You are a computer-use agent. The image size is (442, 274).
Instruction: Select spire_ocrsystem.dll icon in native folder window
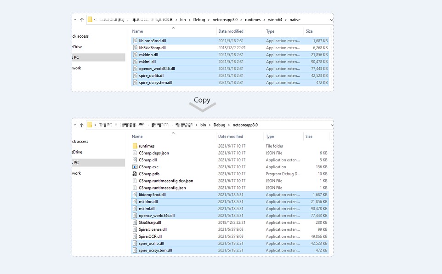pyautogui.click(x=135, y=83)
